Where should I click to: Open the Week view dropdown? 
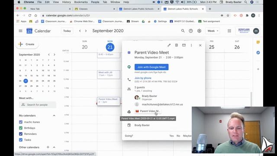[213, 31]
